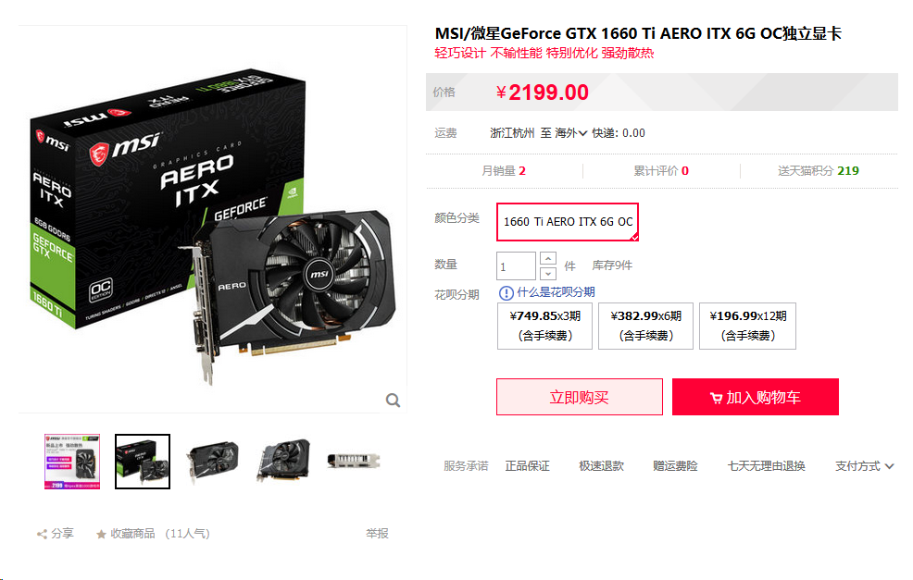Click the magnifier zoom icon on product image
The width and height of the screenshot is (913, 580).
pyautogui.click(x=393, y=401)
